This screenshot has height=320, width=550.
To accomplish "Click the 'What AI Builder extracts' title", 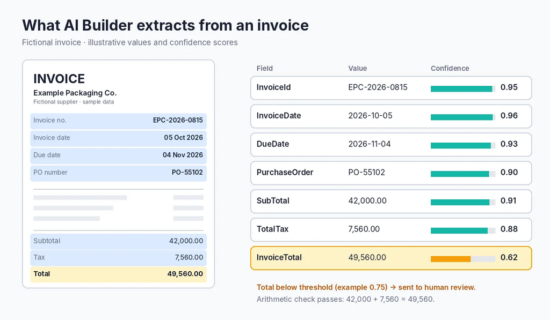I will 165,26.
